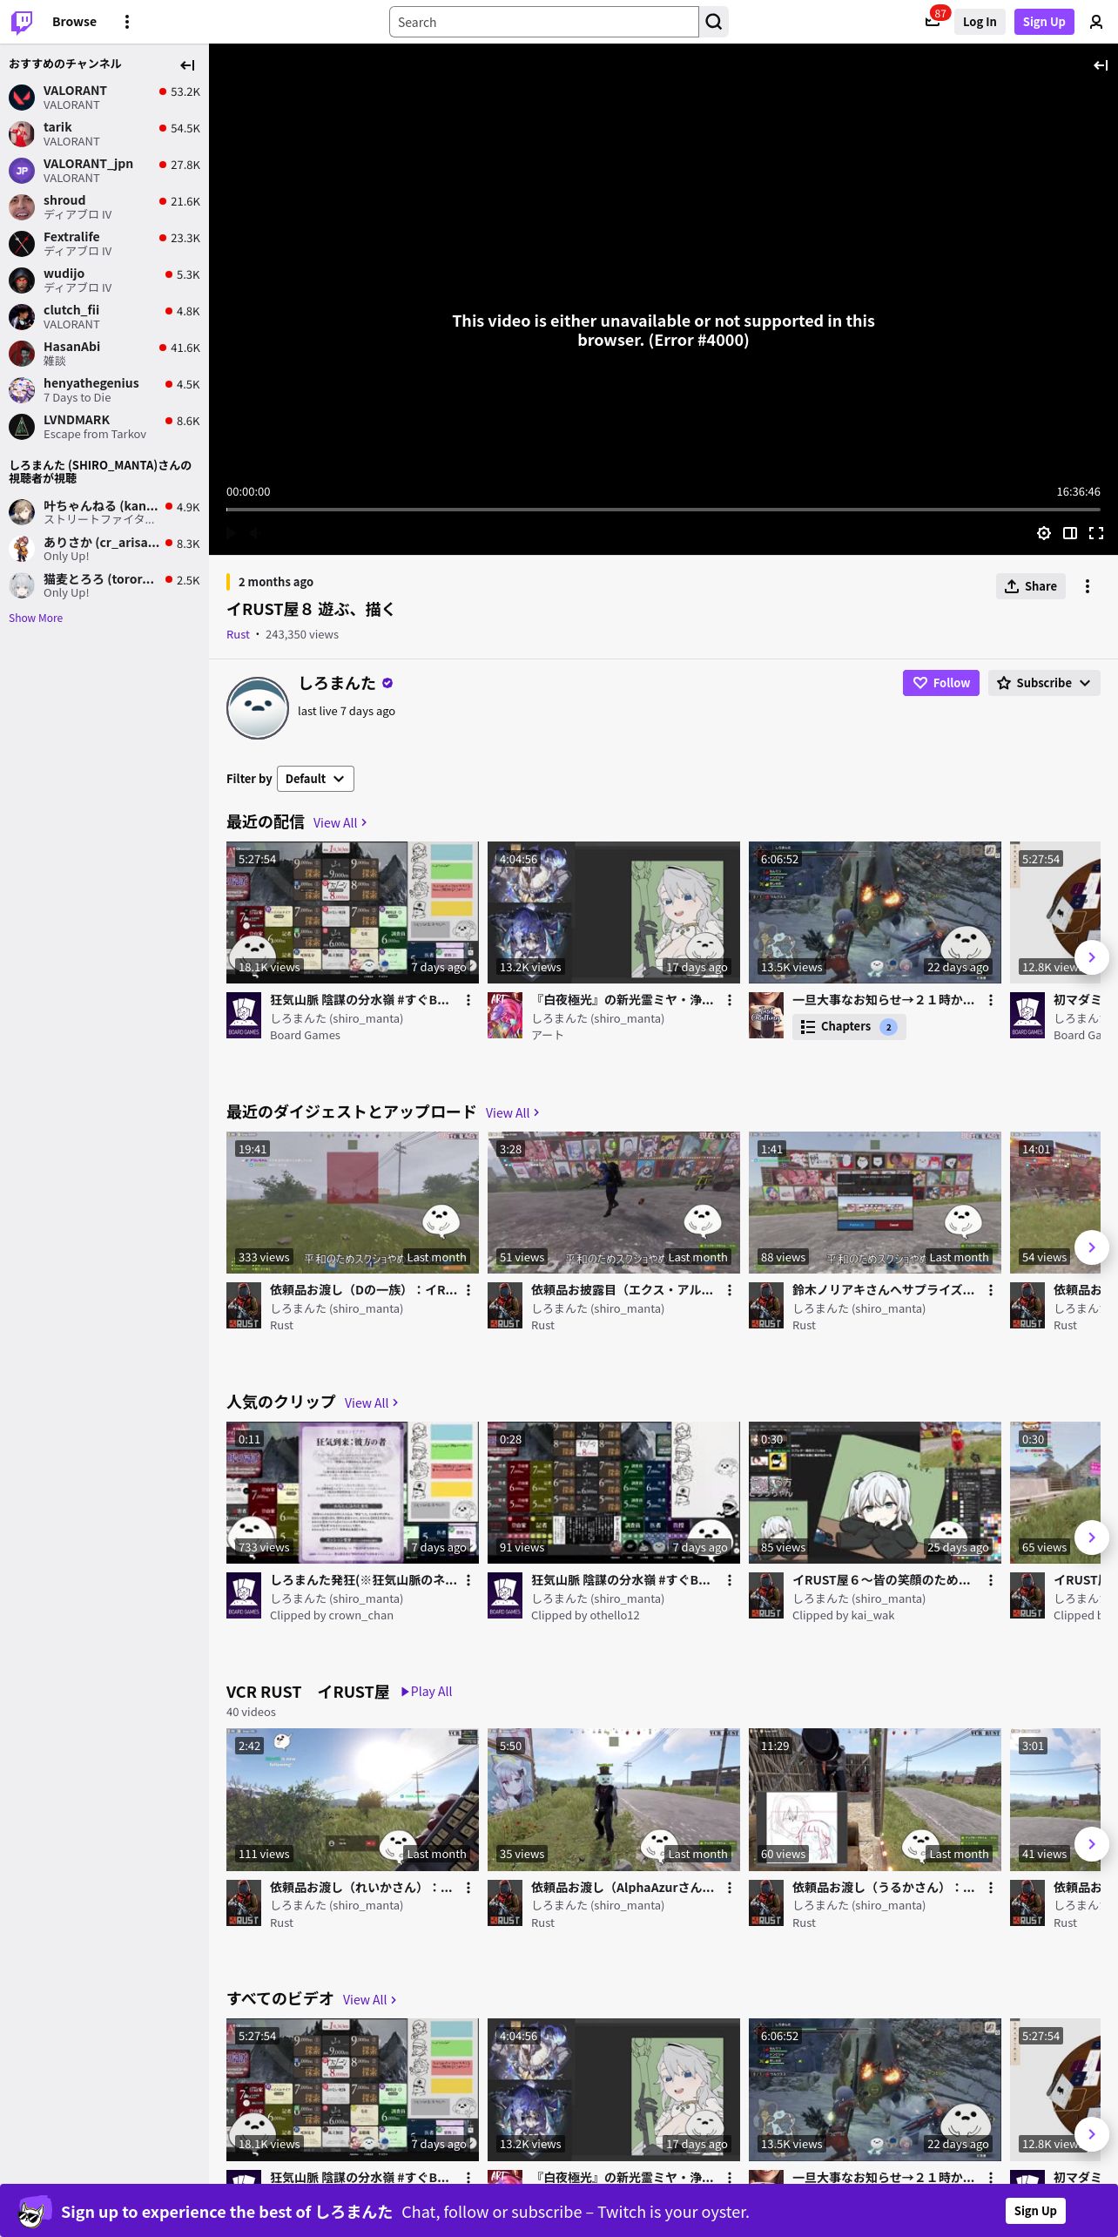Open the three-dot menu next to Browse
Screen dimensions: 1118x2237
[x=127, y=22]
